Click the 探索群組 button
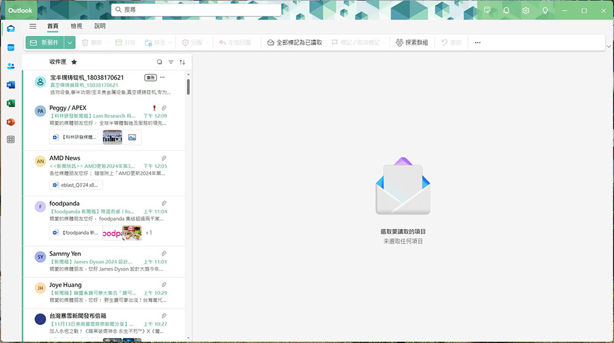 coord(411,42)
